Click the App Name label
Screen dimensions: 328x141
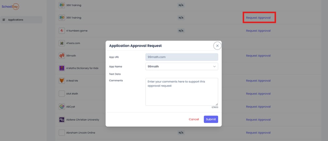pos(116,66)
